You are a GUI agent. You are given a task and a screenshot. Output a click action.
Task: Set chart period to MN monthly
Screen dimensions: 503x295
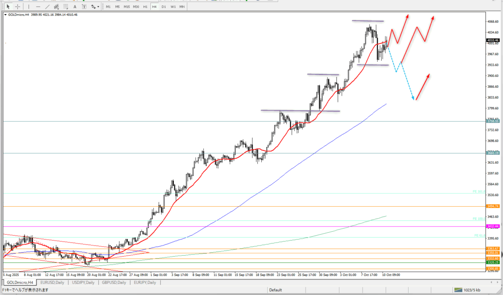pos(182,6)
